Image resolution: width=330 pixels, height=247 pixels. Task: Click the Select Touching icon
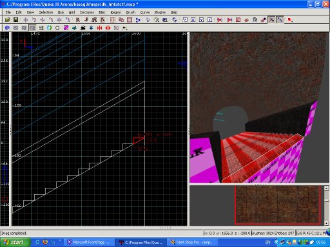pos(86,20)
